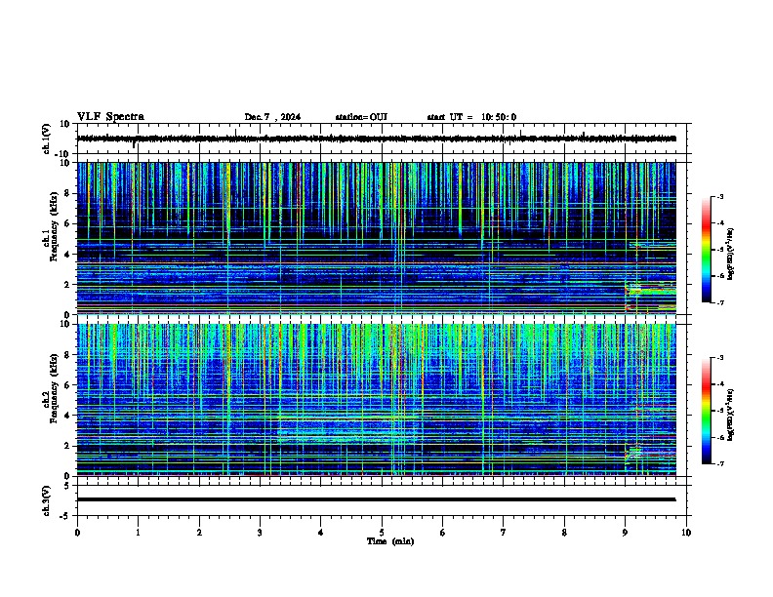Click the 'VLF Spectra' plot title

pyautogui.click(x=110, y=117)
